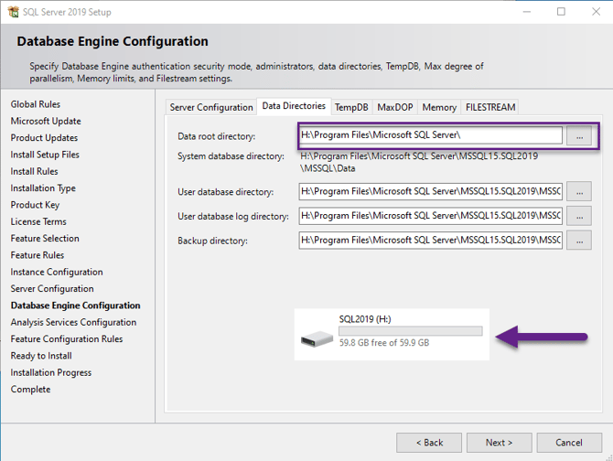This screenshot has height=461, width=613.
Task: Click the User database directory field
Action: [430, 191]
